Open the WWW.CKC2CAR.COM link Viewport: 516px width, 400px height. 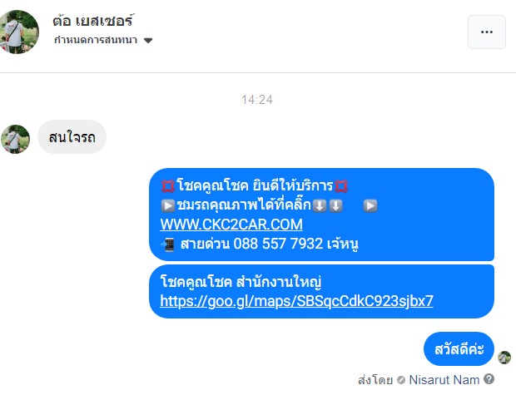click(231, 225)
